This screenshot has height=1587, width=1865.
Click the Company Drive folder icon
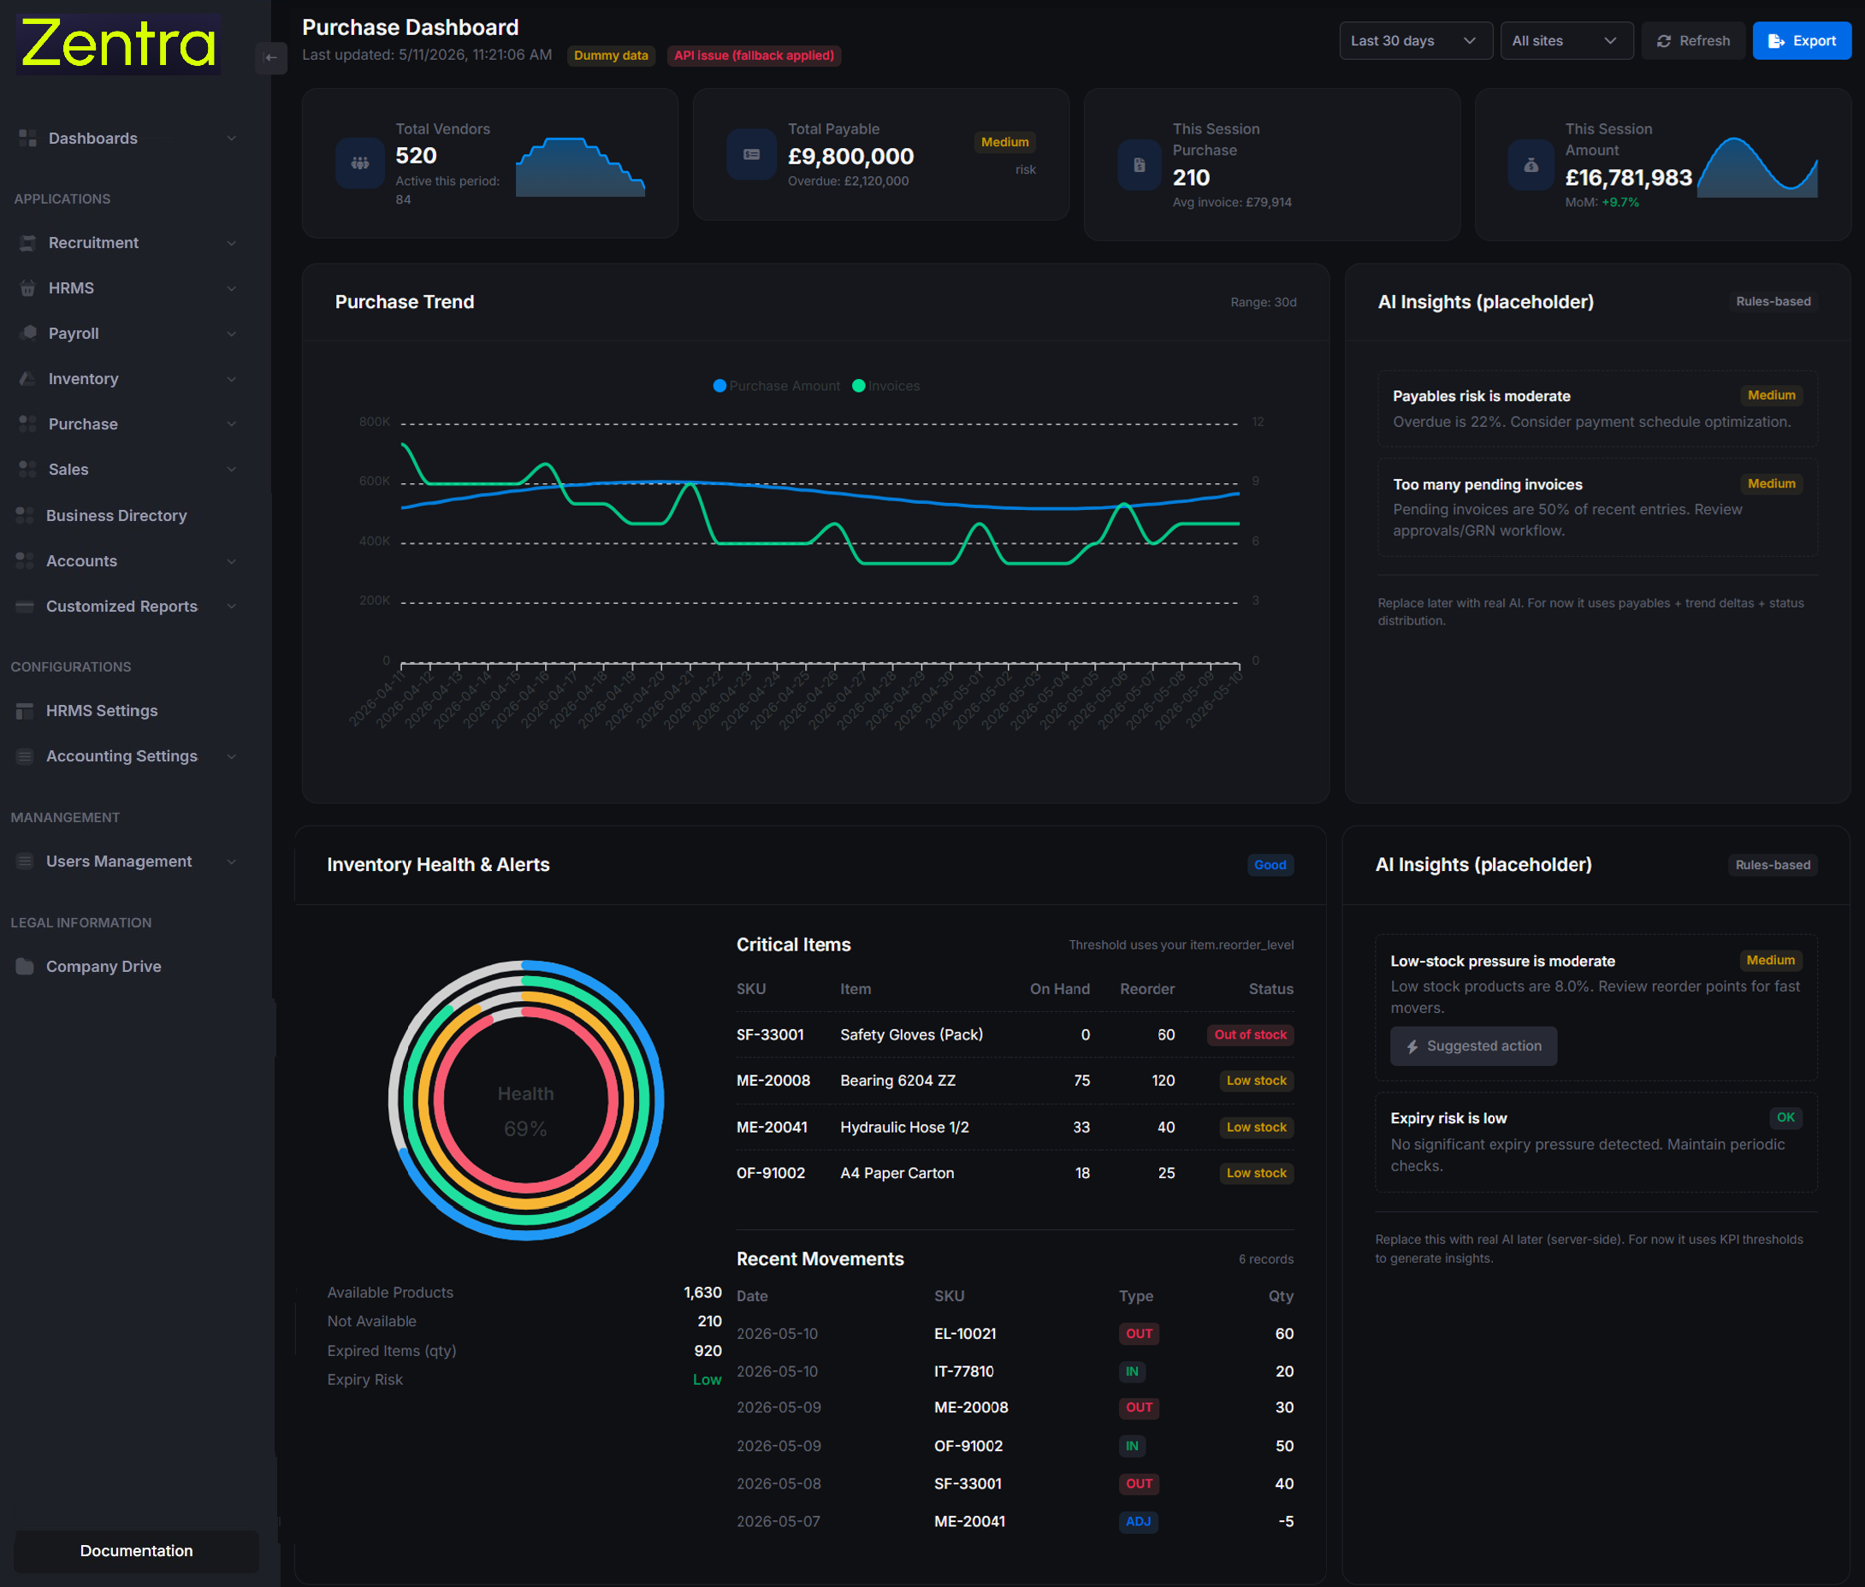click(x=25, y=966)
